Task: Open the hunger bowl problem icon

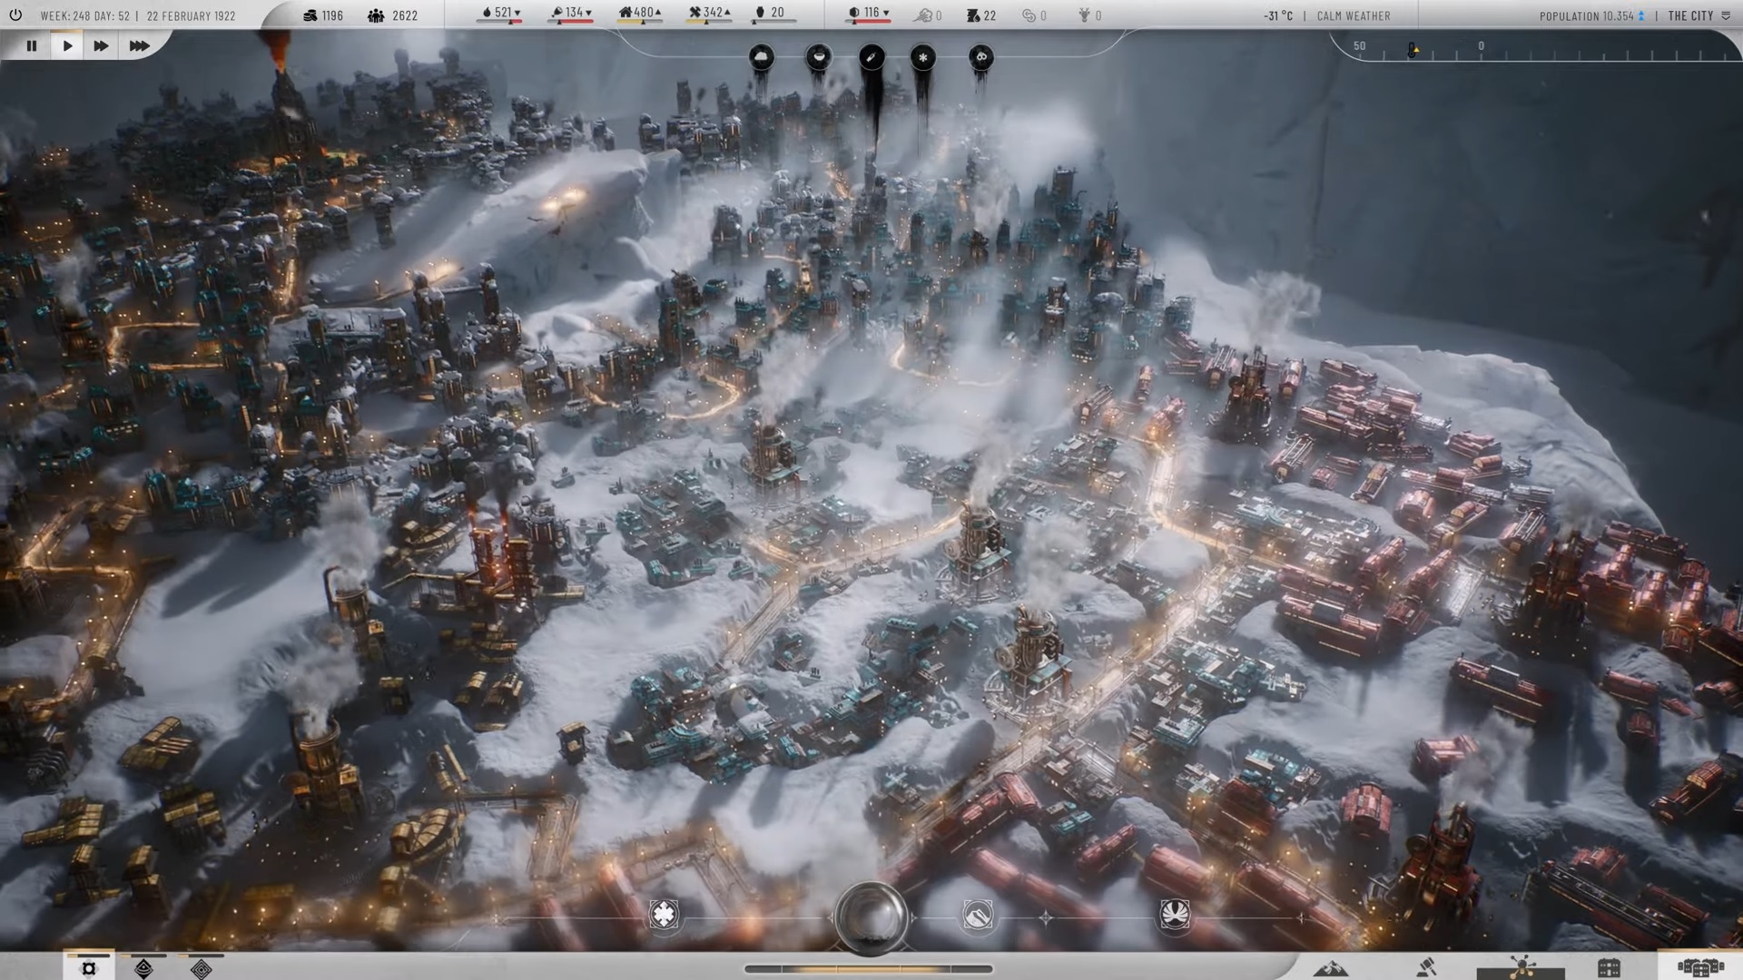Action: click(x=818, y=58)
